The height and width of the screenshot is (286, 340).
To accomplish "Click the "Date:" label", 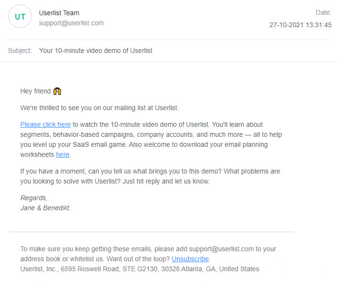I will tap(323, 12).
